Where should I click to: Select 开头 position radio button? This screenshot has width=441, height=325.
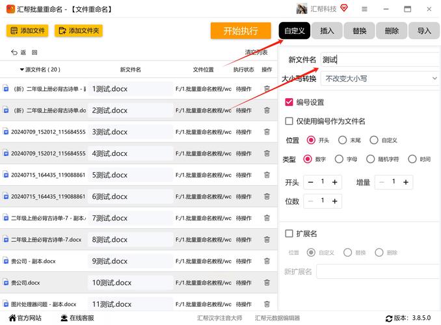[x=311, y=140]
